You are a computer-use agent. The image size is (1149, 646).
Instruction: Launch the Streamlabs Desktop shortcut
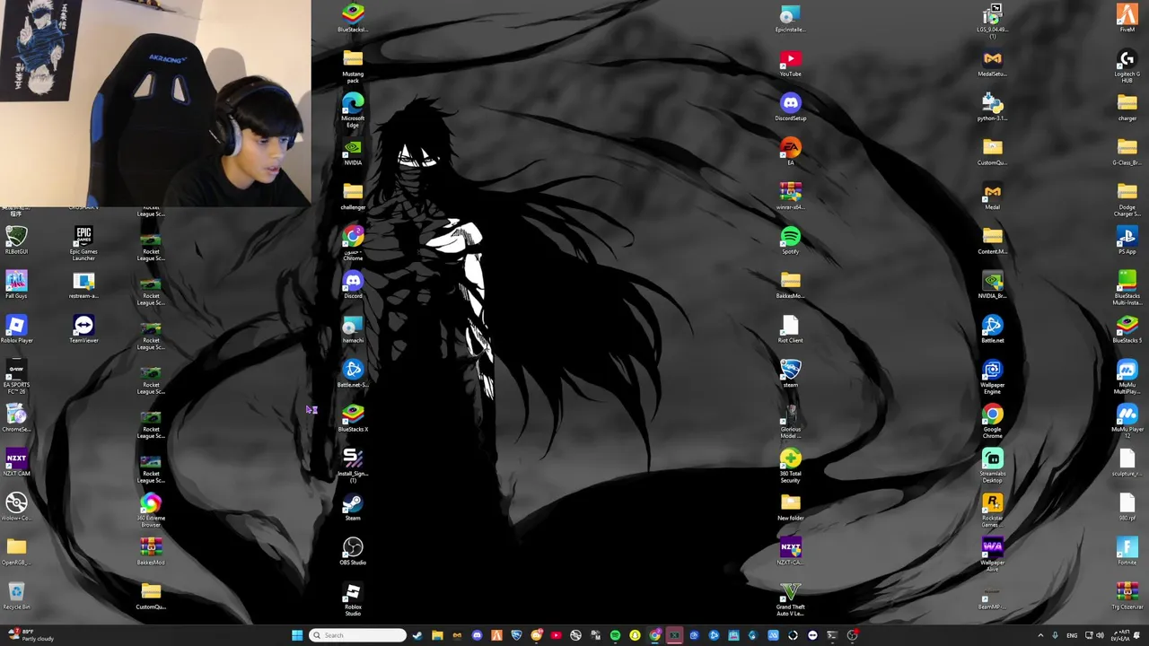(992, 465)
